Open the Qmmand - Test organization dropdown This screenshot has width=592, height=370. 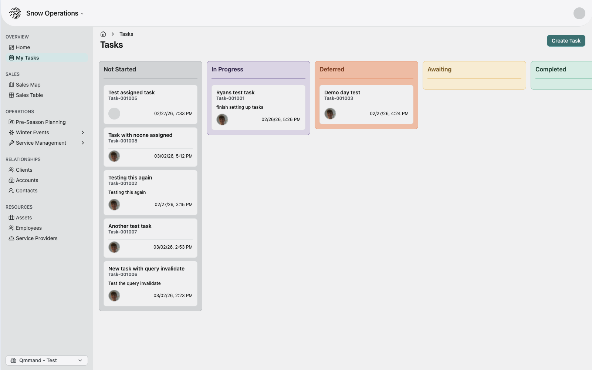47,360
